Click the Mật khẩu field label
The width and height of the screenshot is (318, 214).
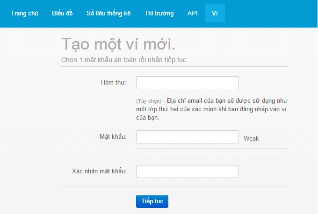pos(113,137)
